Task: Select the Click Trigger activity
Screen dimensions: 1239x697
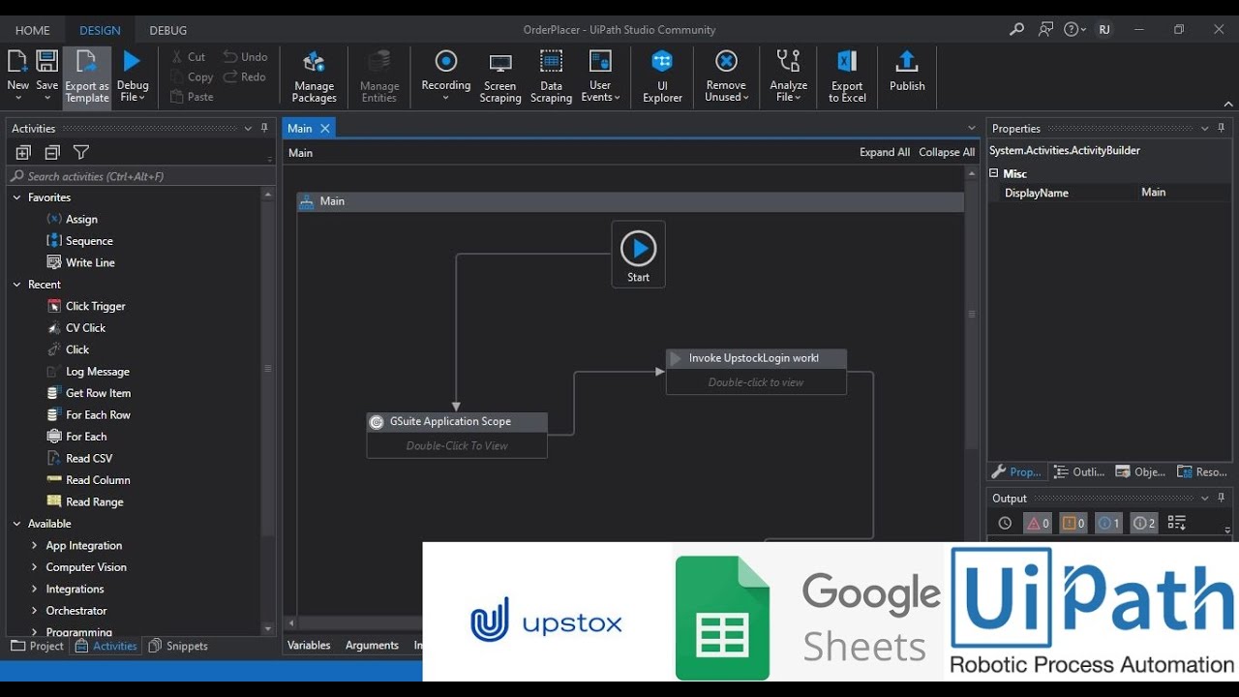Action: point(87,306)
